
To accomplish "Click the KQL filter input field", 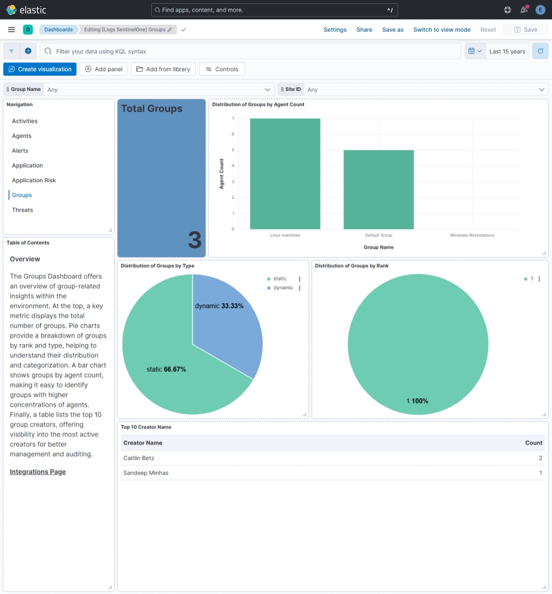I will click(x=179, y=51).
